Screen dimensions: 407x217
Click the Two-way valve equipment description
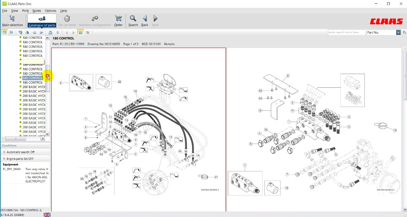coord(37,175)
